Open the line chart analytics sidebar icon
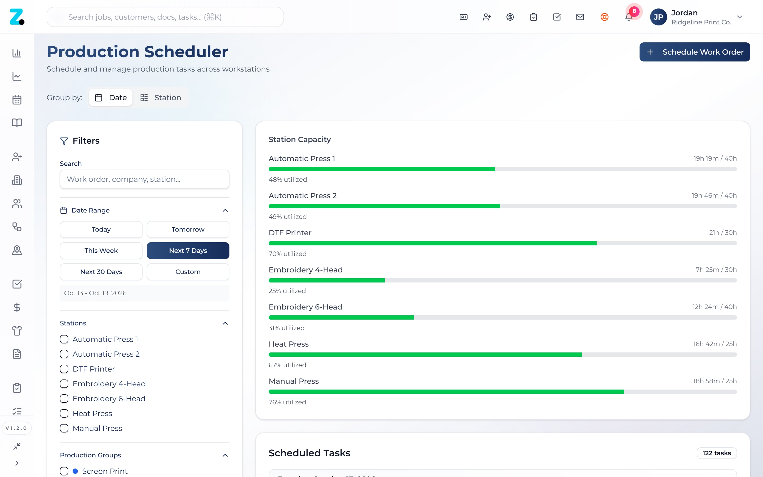This screenshot has height=477, width=763. tap(17, 76)
